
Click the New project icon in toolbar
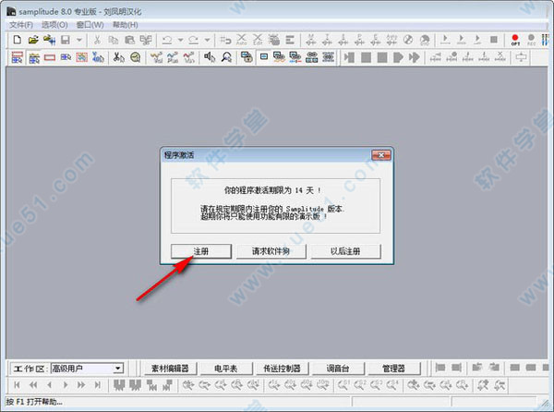[x=17, y=40]
